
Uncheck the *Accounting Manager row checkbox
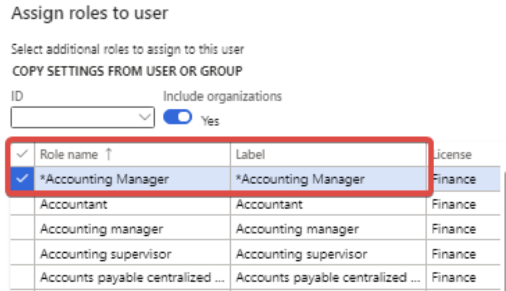coord(22,179)
